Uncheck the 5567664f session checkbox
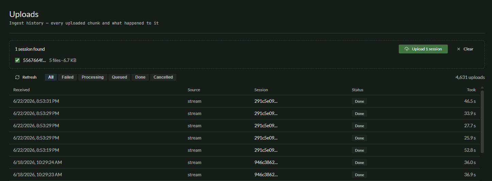 click(17, 60)
